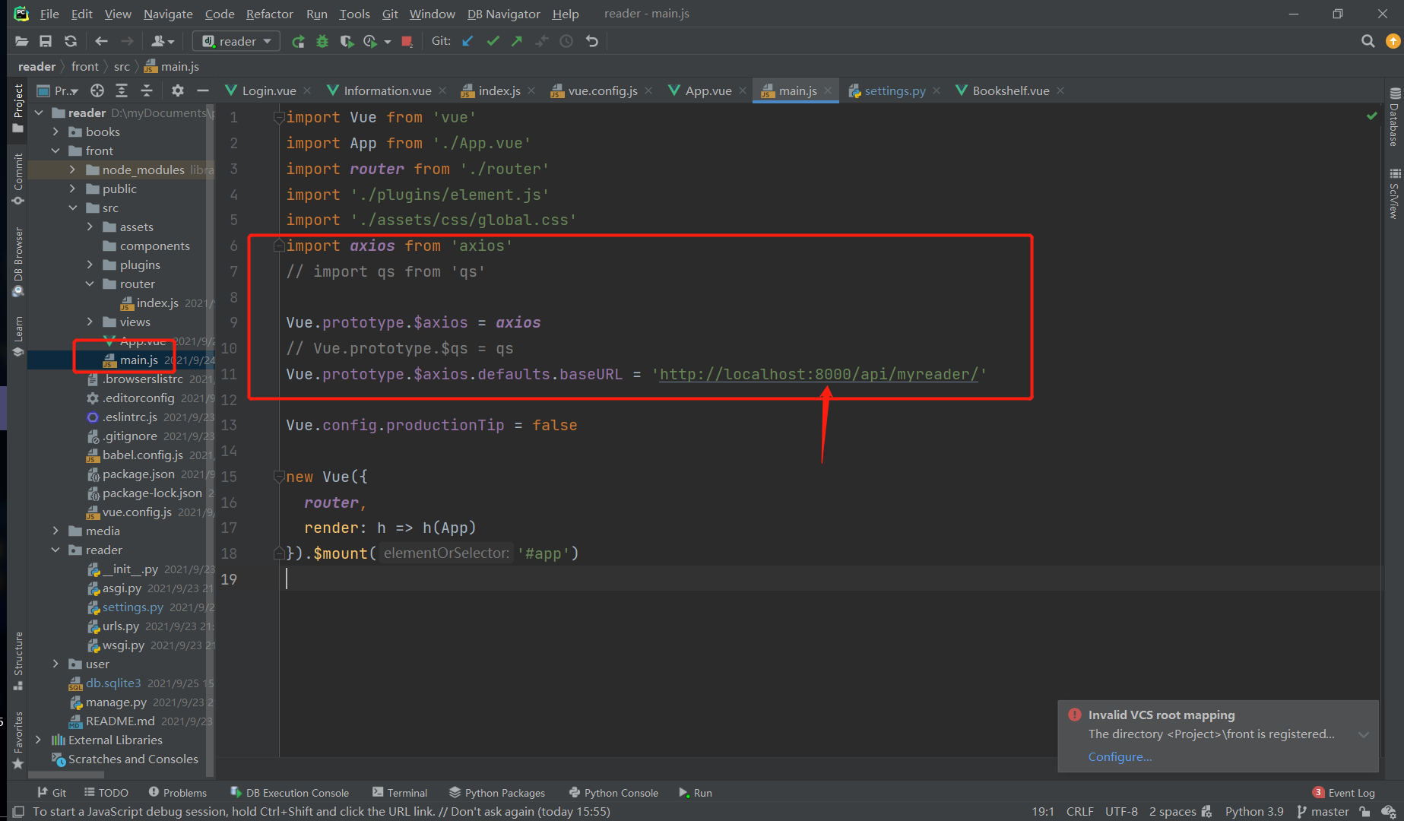
Task: Open the Event Log
Action: click(1343, 793)
